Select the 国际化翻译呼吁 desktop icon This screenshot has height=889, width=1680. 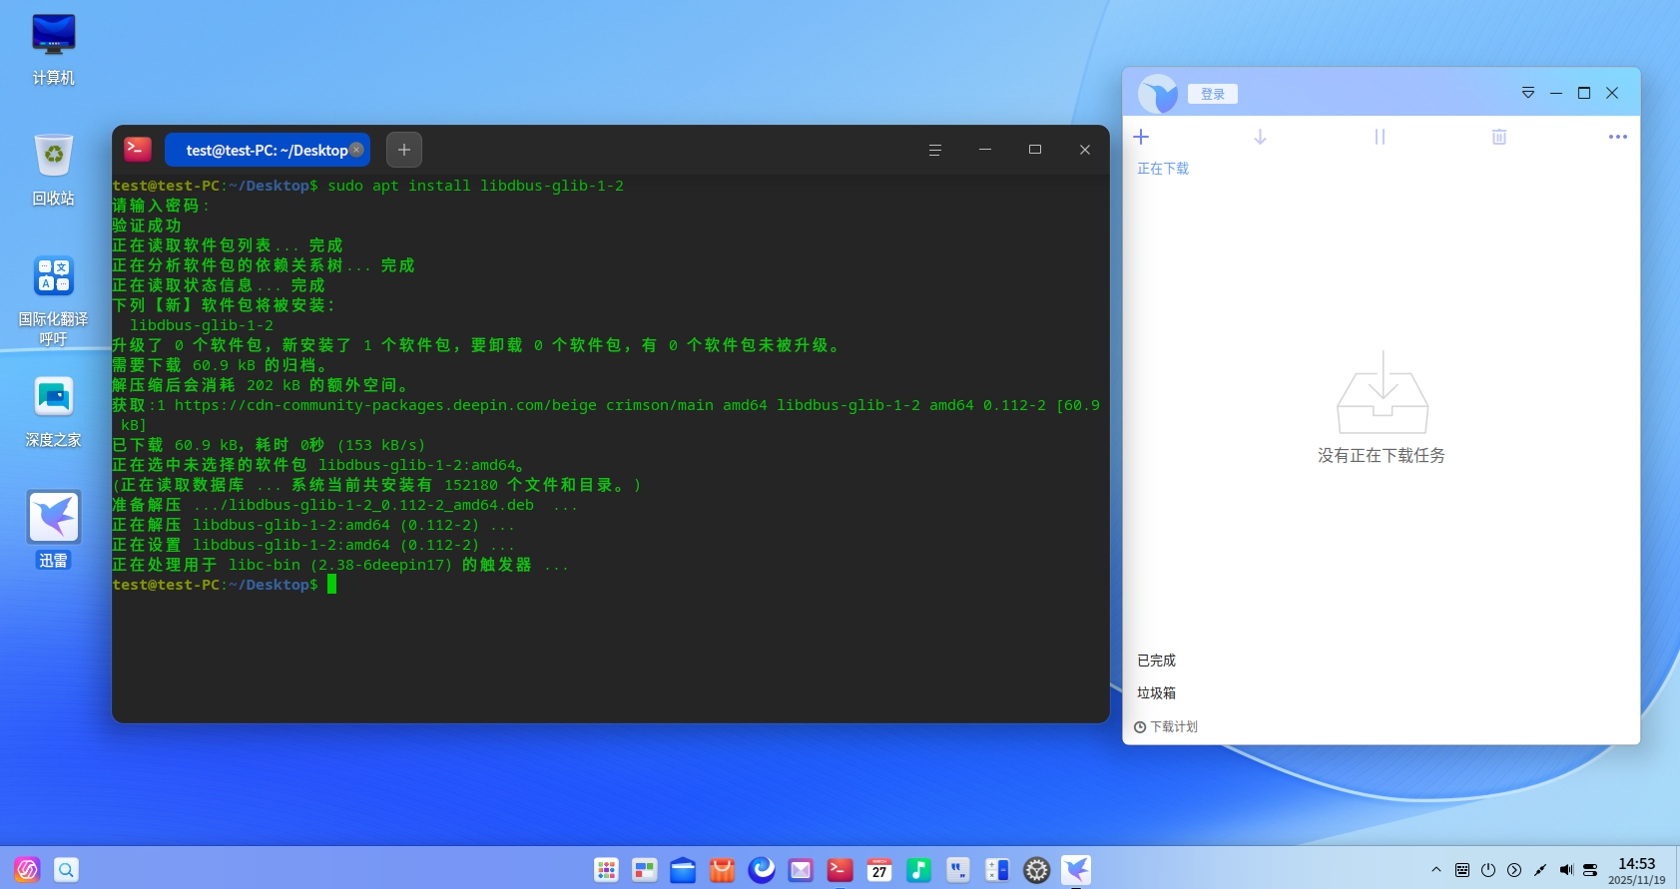[53, 301]
